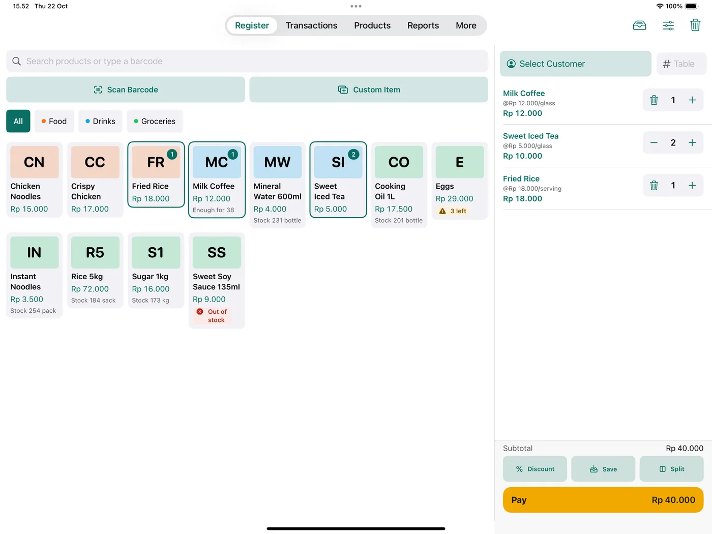The height and width of the screenshot is (534, 712).
Task: Switch to the Transactions tab
Action: 311,25
